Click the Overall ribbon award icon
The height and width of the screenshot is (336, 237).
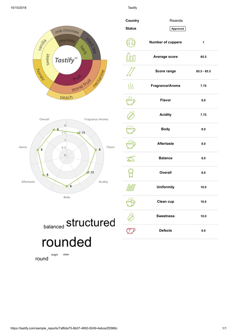tap(131, 173)
